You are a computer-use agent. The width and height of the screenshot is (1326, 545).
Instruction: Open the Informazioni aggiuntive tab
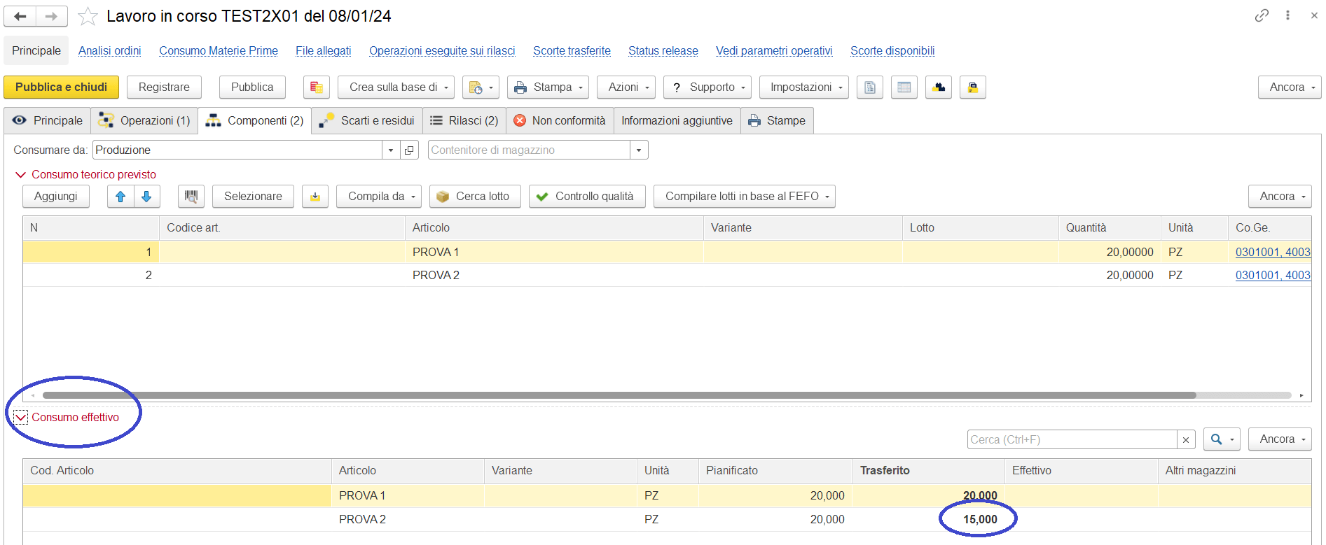[x=677, y=120]
